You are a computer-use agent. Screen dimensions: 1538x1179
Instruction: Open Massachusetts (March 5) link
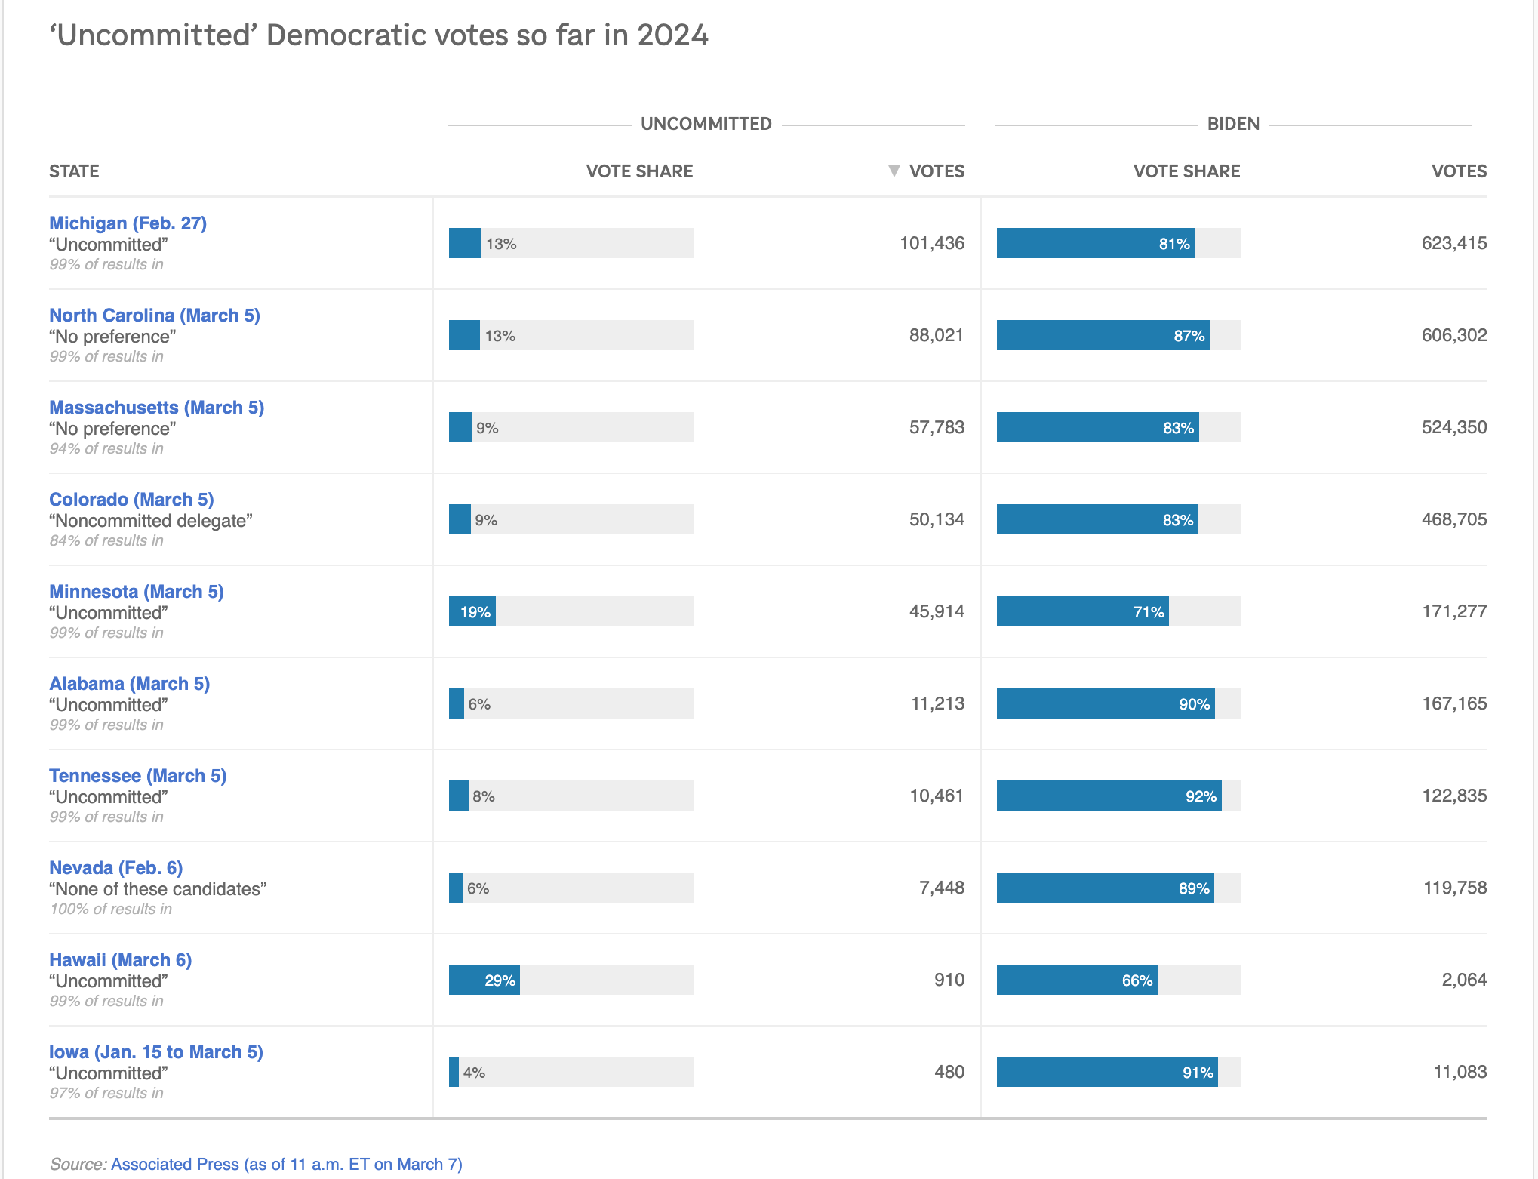coord(156,408)
